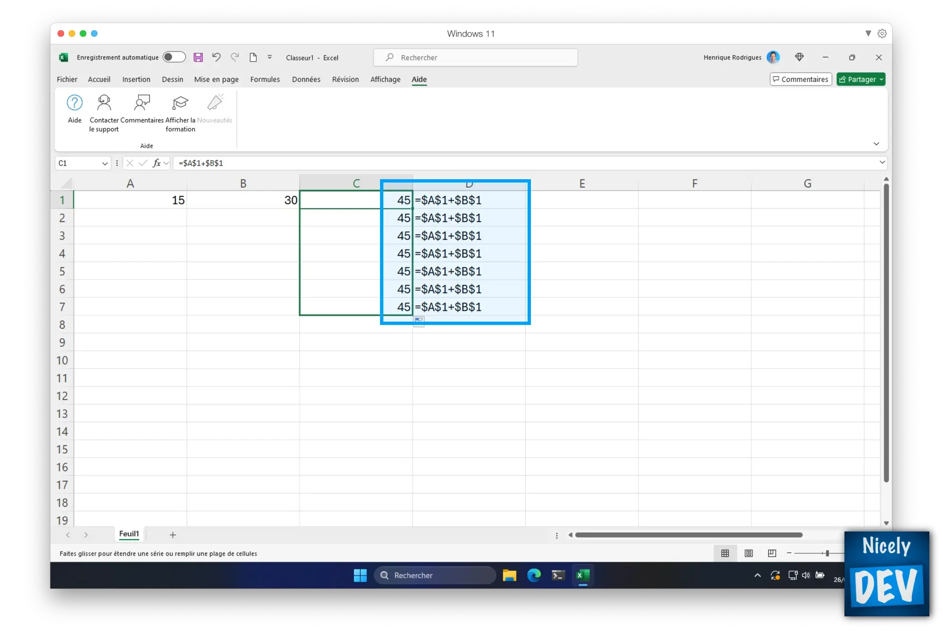
Task: Switch to Affichage tab
Action: point(385,79)
